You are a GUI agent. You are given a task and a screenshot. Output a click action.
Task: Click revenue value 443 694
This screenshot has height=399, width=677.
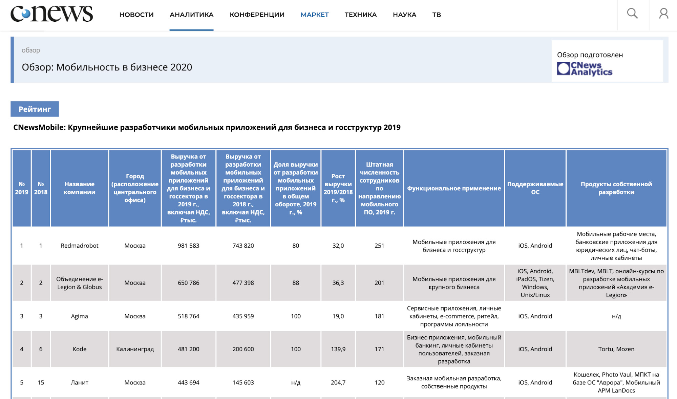[x=189, y=382]
